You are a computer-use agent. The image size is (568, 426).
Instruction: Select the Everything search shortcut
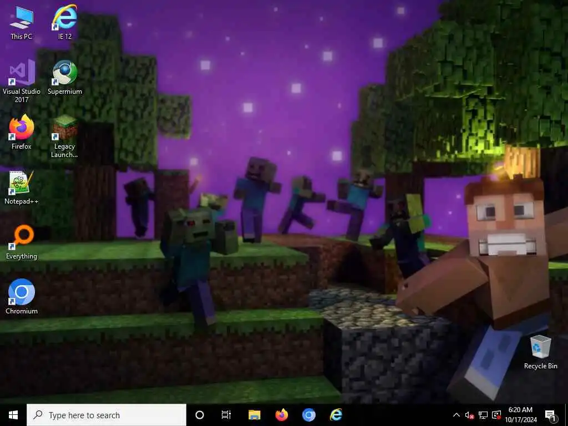tap(22, 242)
